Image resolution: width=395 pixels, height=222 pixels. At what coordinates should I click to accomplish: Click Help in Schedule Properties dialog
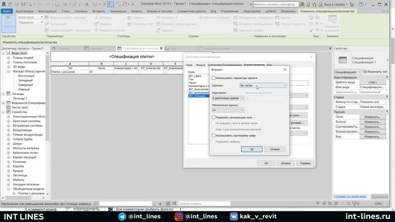tap(305, 163)
